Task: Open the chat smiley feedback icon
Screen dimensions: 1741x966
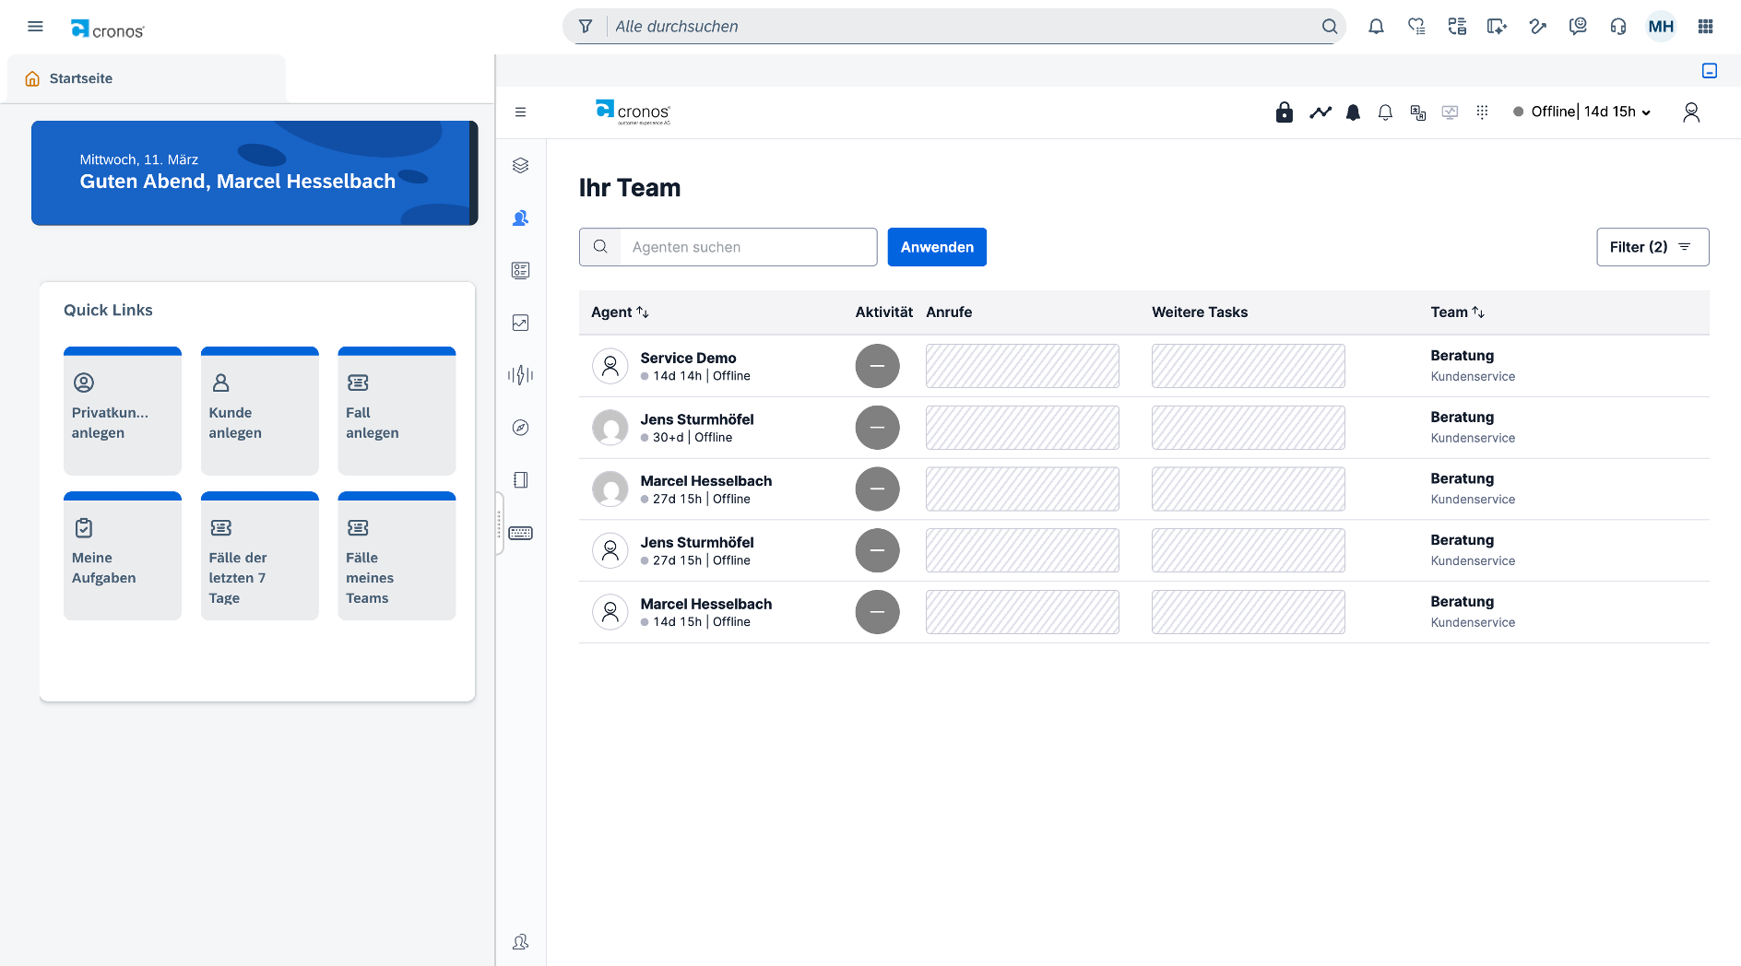Action: (1578, 27)
